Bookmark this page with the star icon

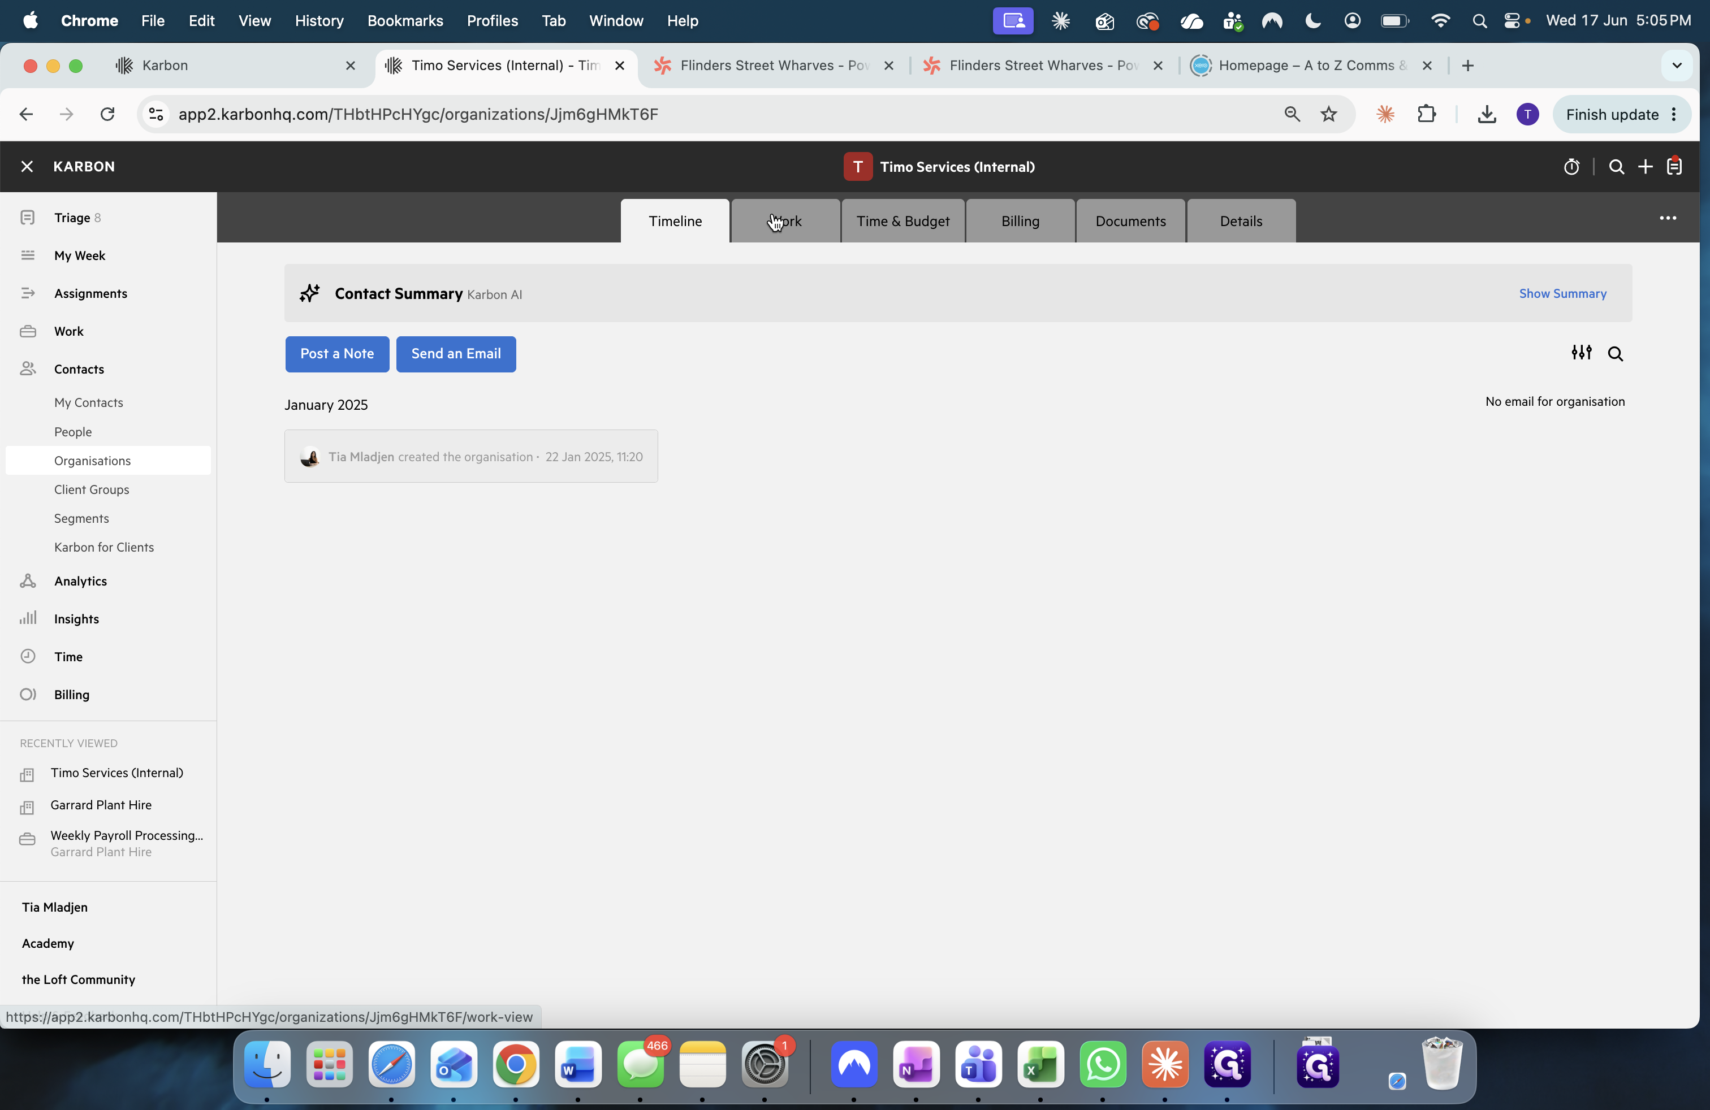[x=1328, y=114]
